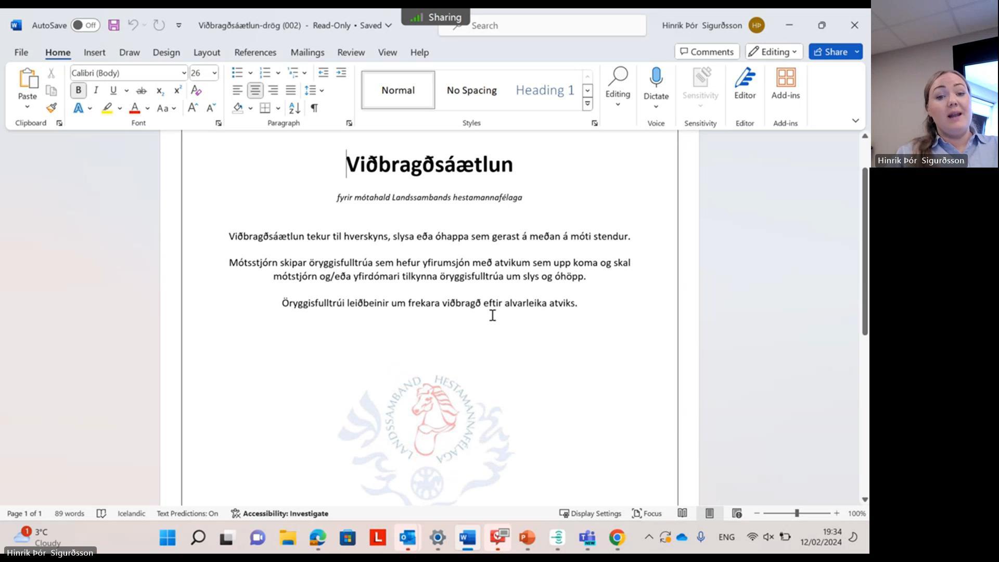This screenshot has height=562, width=999.
Task: Open Google Chrome from taskbar
Action: 617,538
